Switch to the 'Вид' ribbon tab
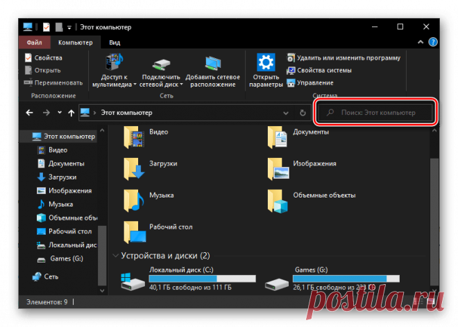The height and width of the screenshot is (327, 458). pos(114,42)
